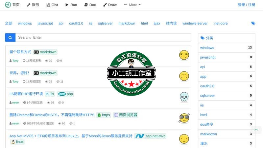Open the Run menu item
The image size is (263, 148).
click(x=71, y=5)
